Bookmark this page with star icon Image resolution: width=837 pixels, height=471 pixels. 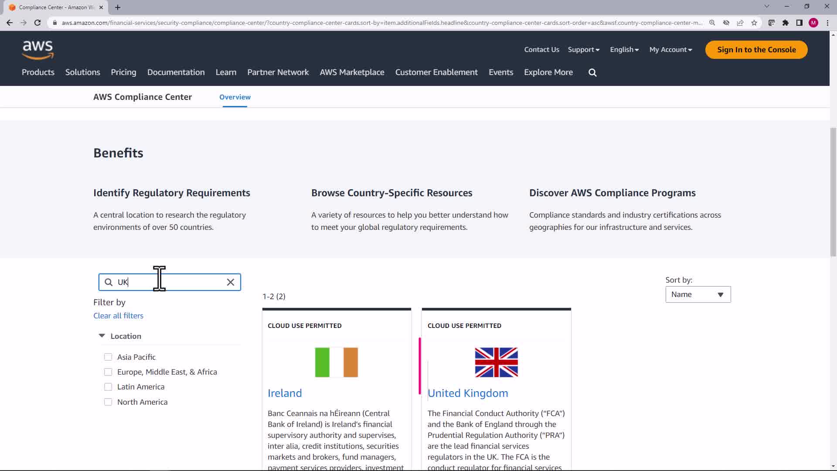[x=754, y=23]
